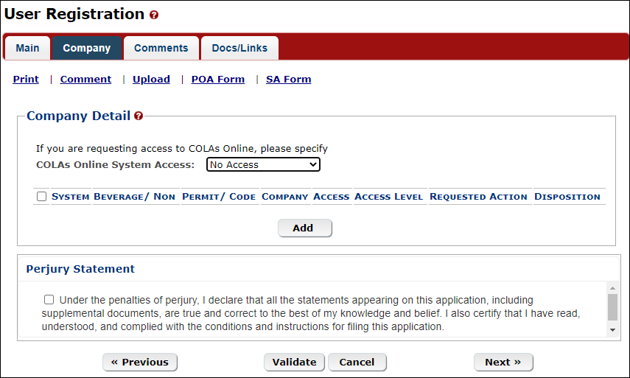Click help icon next to Company Detail
The image size is (630, 378).
pos(139,116)
